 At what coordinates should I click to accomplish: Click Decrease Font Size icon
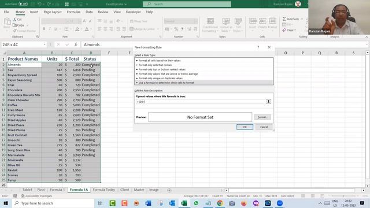pos(90,21)
